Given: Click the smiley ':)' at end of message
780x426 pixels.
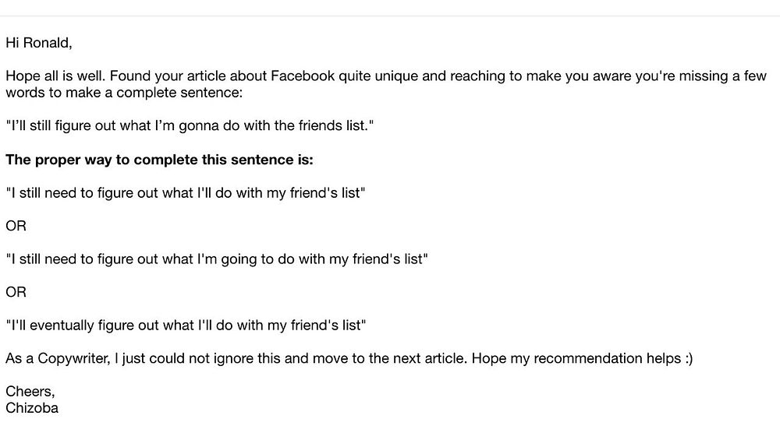Looking at the screenshot, I should 689,358.
